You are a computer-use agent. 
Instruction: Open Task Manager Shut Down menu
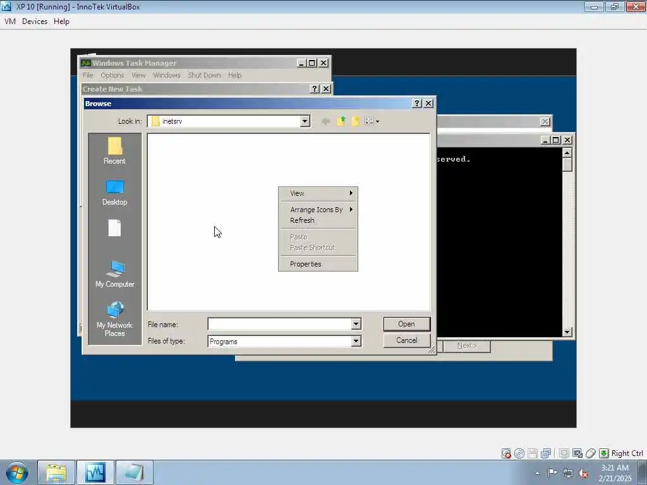click(x=204, y=75)
